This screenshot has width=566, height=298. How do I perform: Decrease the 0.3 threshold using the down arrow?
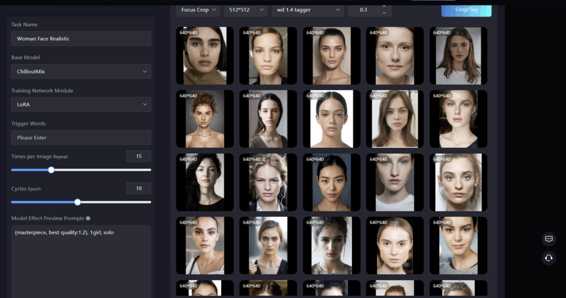[384, 13]
